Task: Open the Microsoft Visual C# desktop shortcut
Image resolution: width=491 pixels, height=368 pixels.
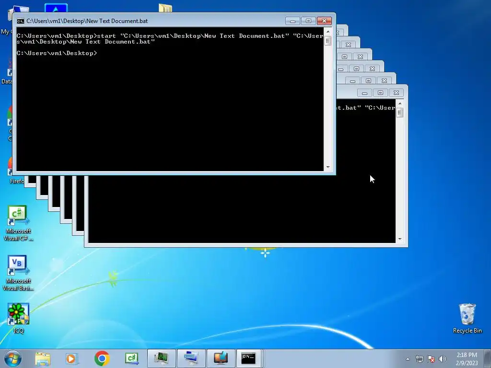Action: tap(18, 223)
